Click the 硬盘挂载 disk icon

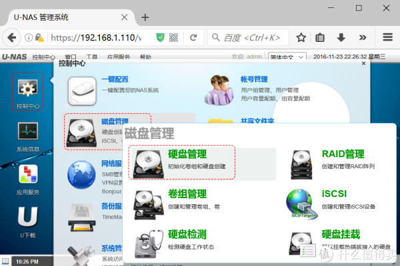[x=301, y=243]
